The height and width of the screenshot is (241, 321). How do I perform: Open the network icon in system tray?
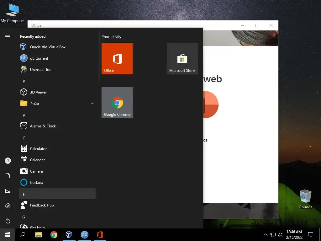tap(273, 235)
